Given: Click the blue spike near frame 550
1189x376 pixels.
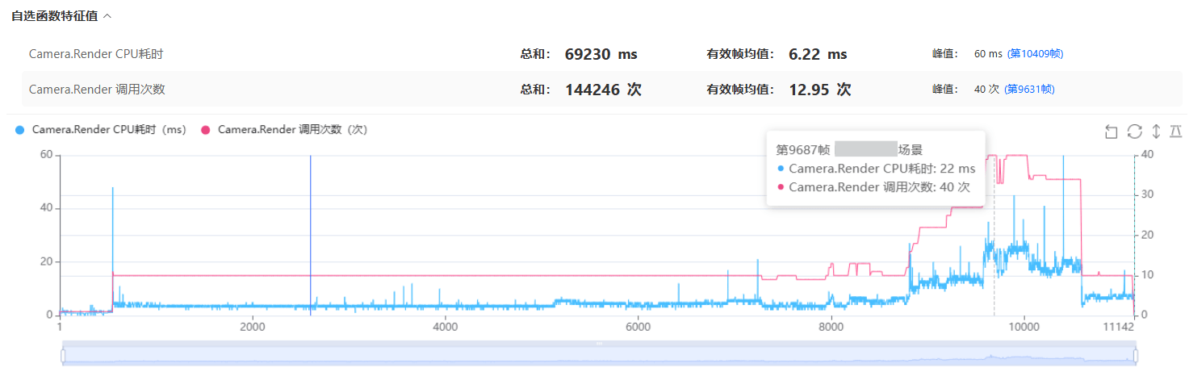Looking at the screenshot, I should click(112, 246).
